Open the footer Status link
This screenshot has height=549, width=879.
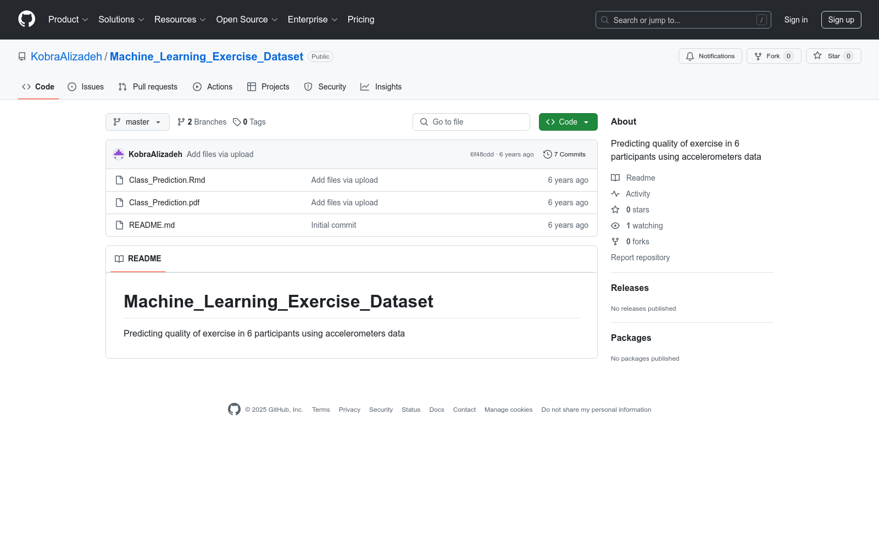click(411, 410)
